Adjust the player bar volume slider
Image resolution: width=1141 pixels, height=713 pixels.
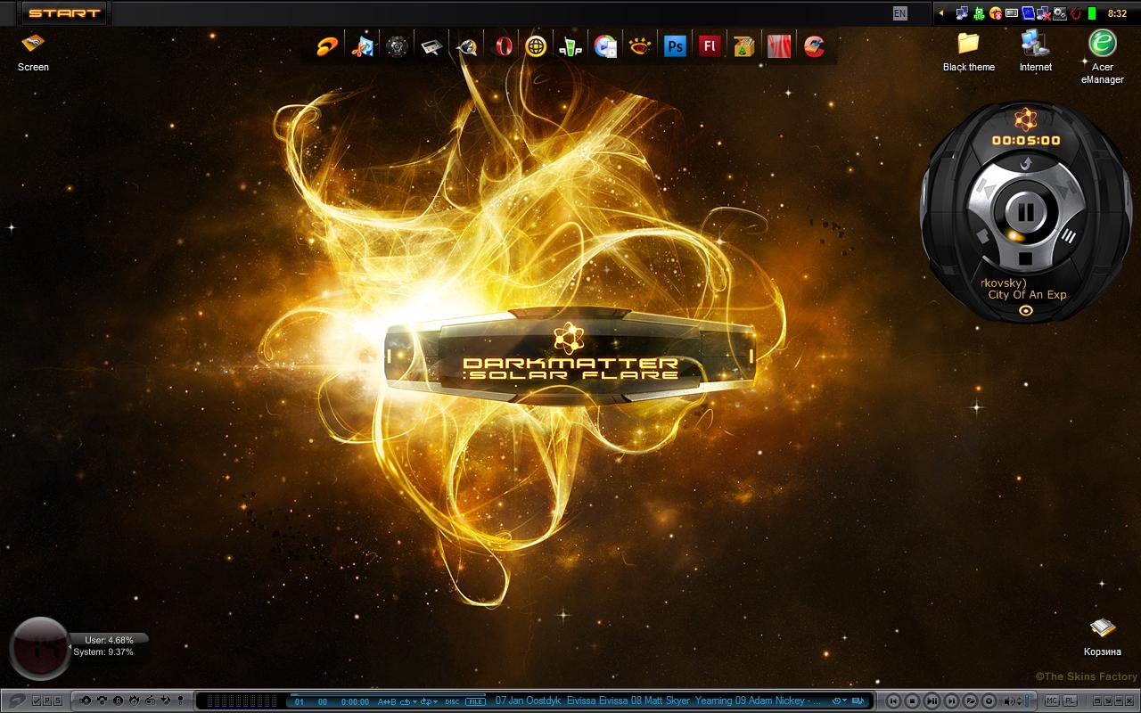click(1029, 701)
